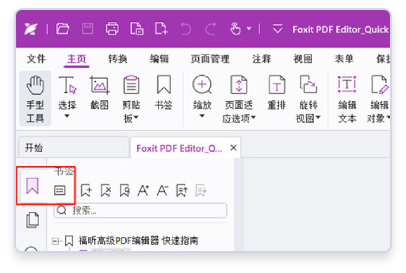
Task: Increase bookmark font size icon
Action: (x=143, y=190)
